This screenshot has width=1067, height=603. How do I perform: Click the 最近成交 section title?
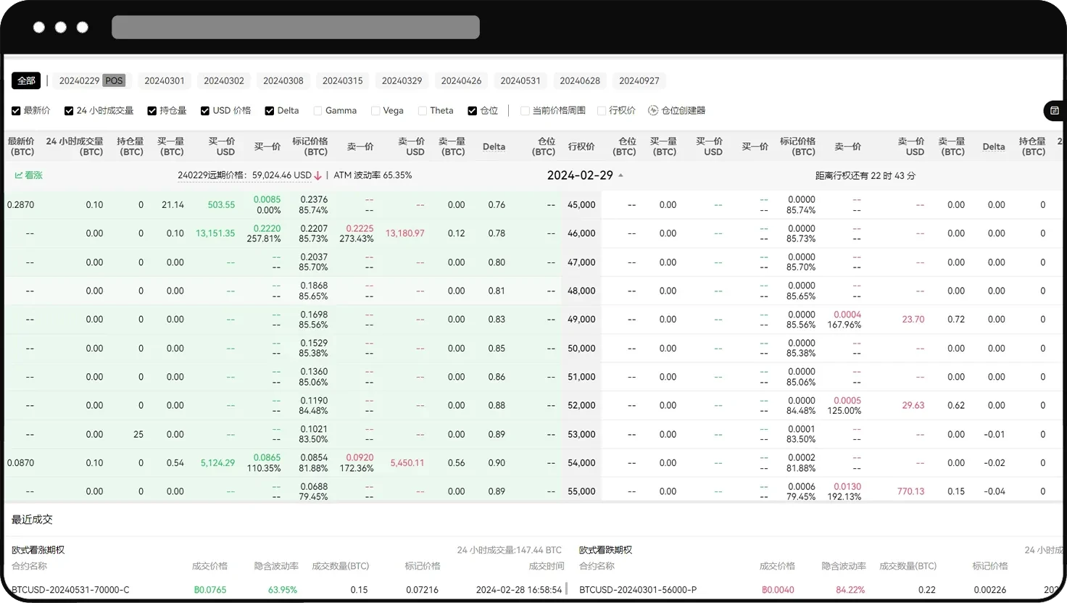click(32, 520)
